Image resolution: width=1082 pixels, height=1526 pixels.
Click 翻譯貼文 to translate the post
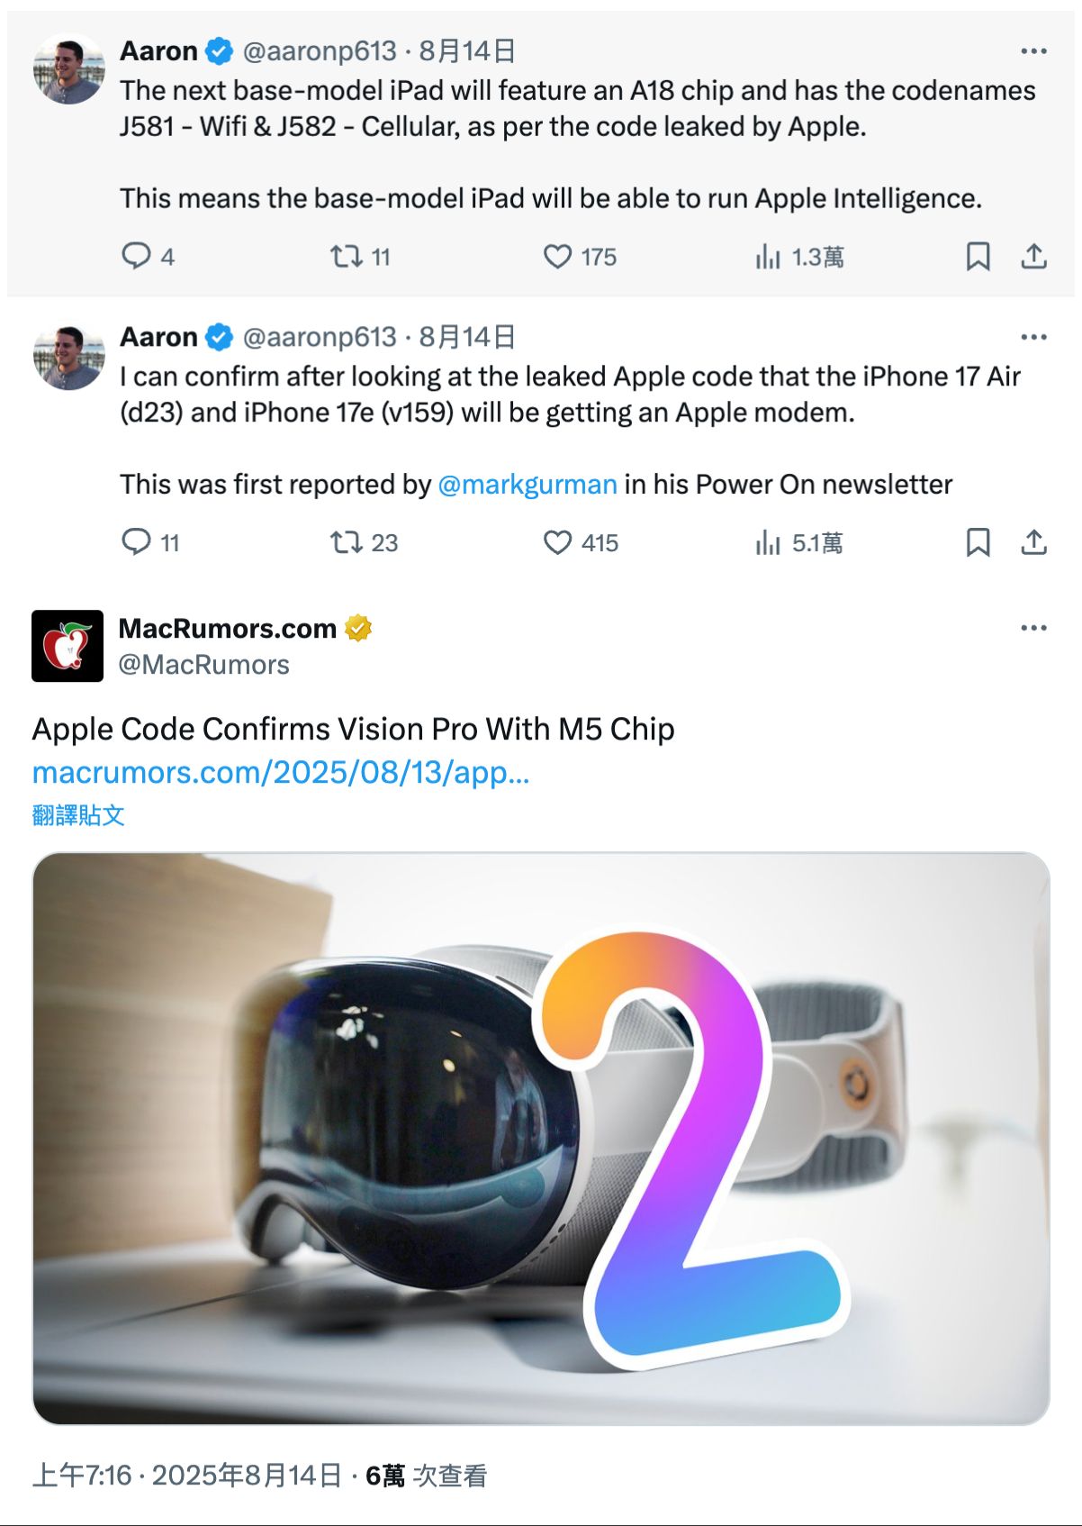[78, 815]
